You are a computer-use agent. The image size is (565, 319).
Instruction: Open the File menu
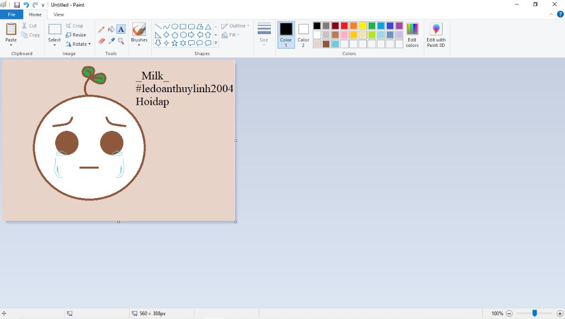(x=12, y=14)
